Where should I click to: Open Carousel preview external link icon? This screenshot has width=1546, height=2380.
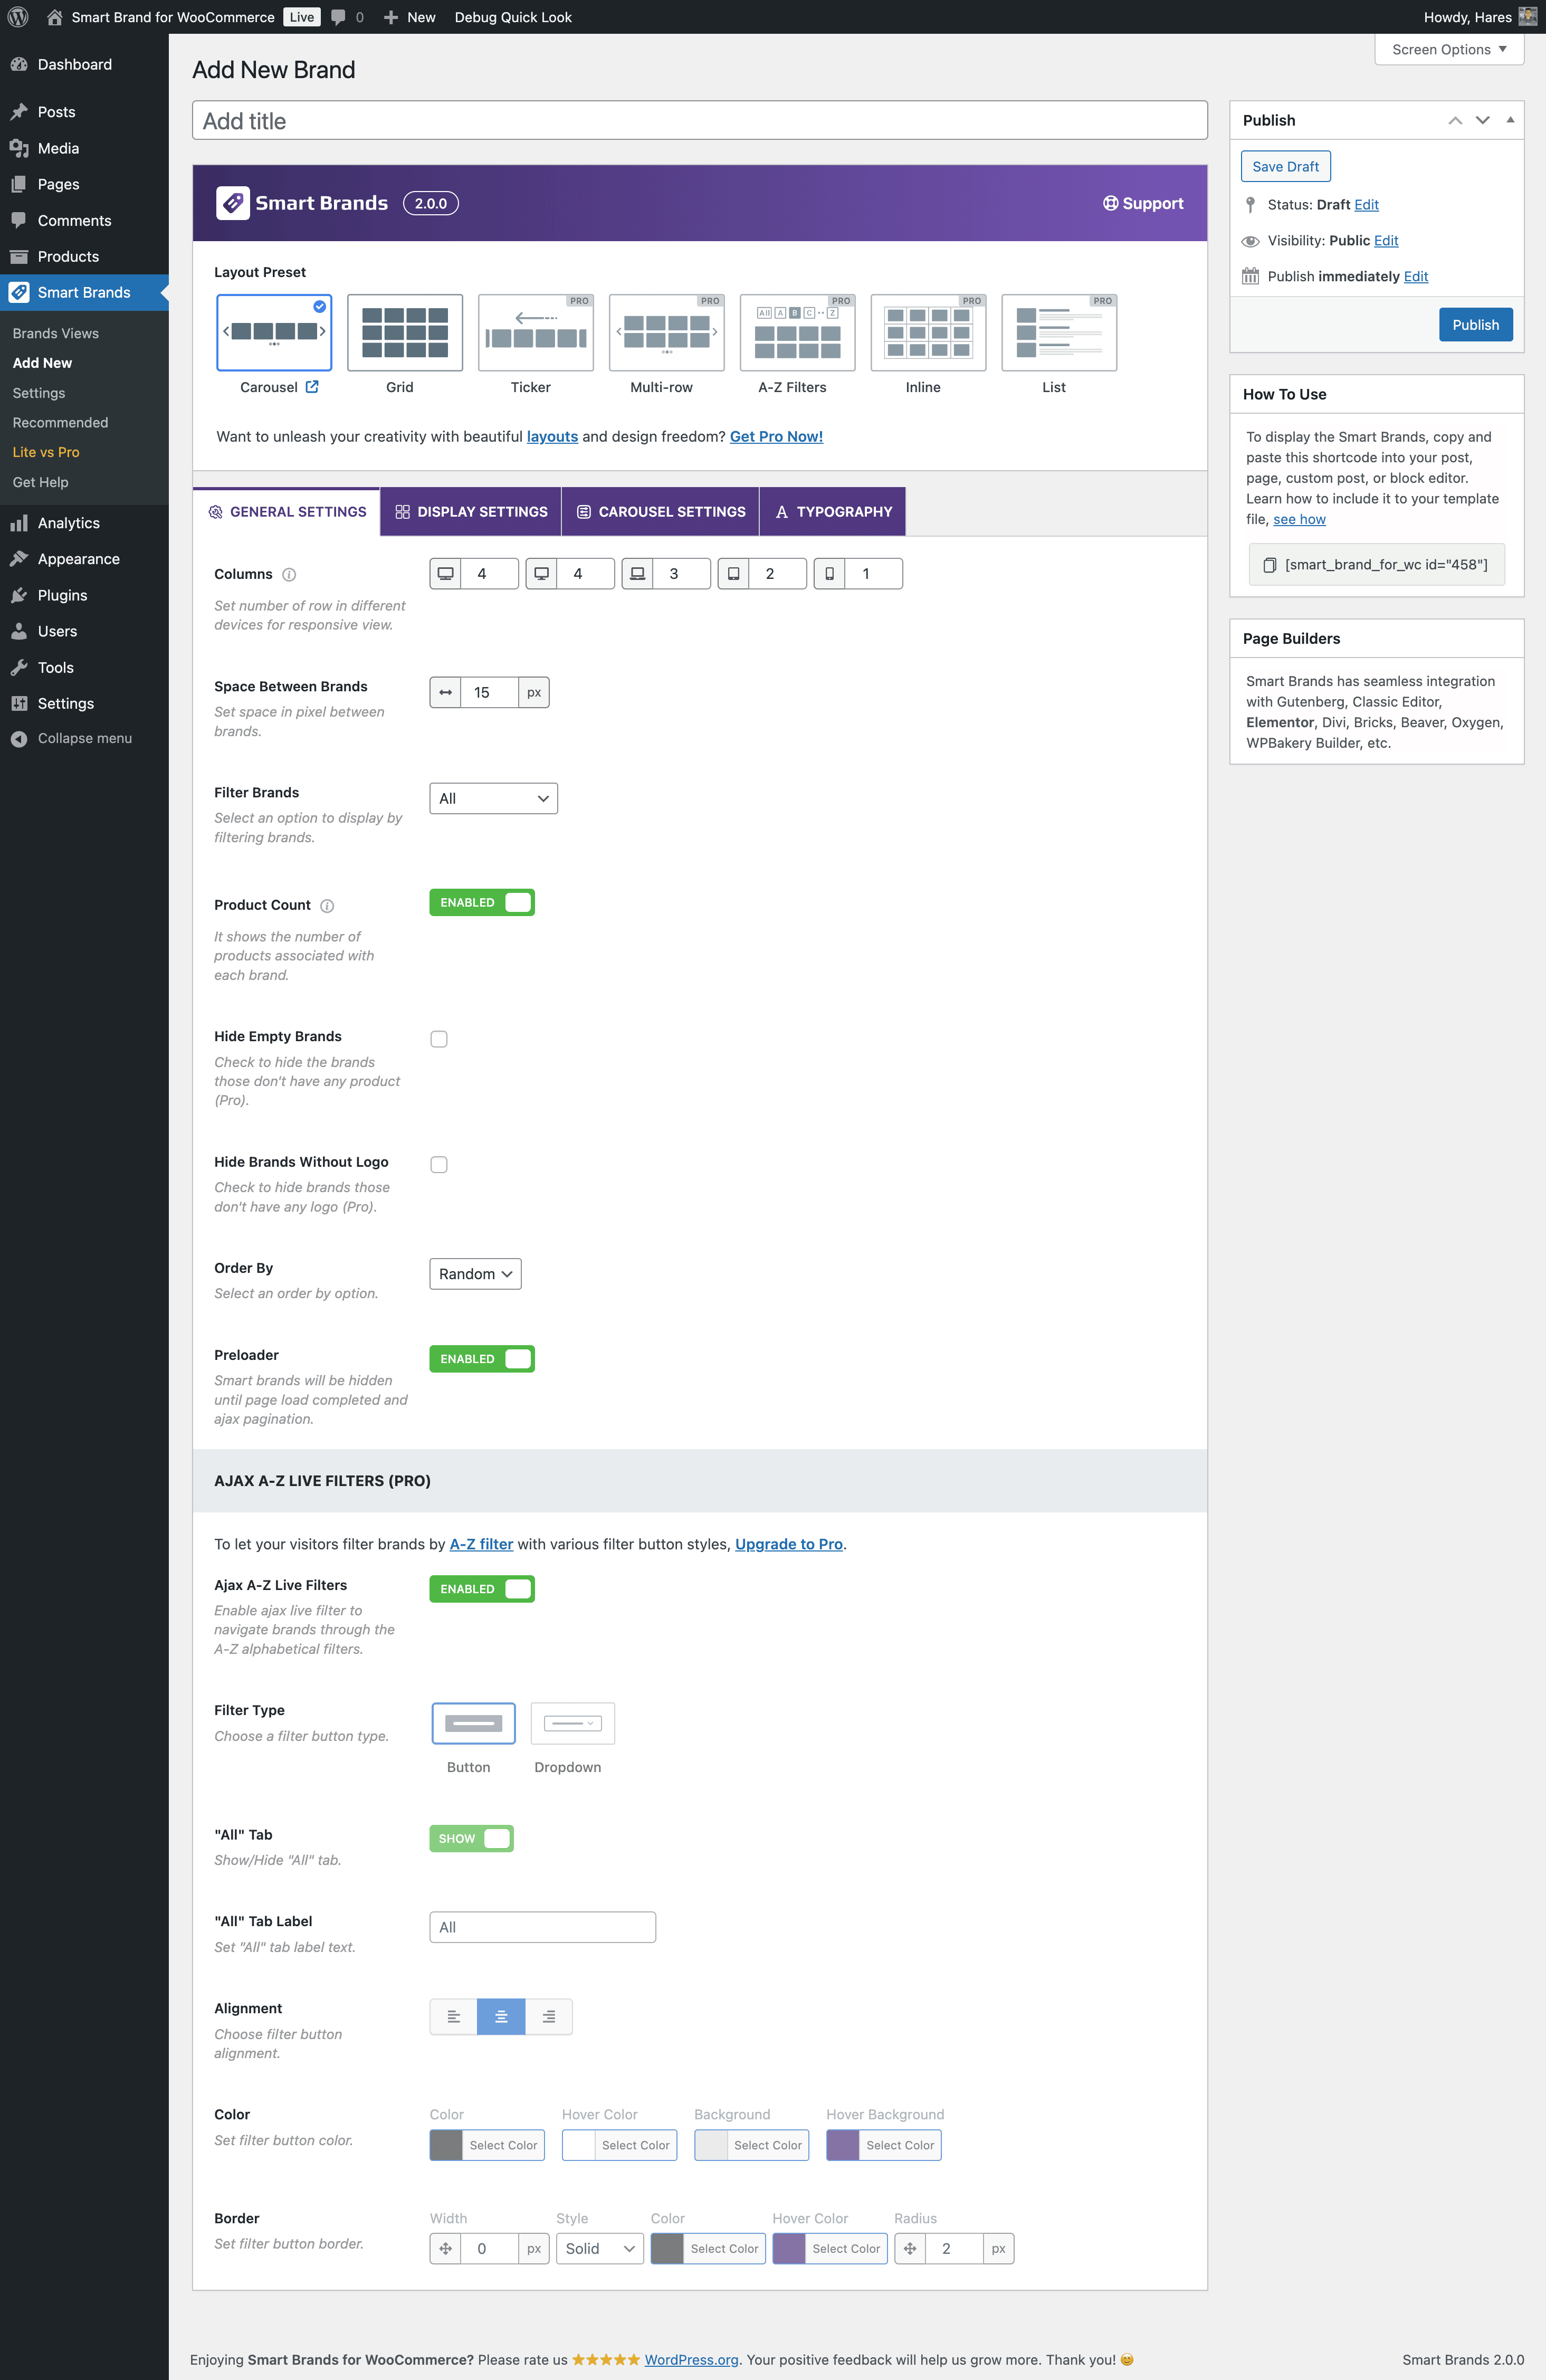coord(312,387)
